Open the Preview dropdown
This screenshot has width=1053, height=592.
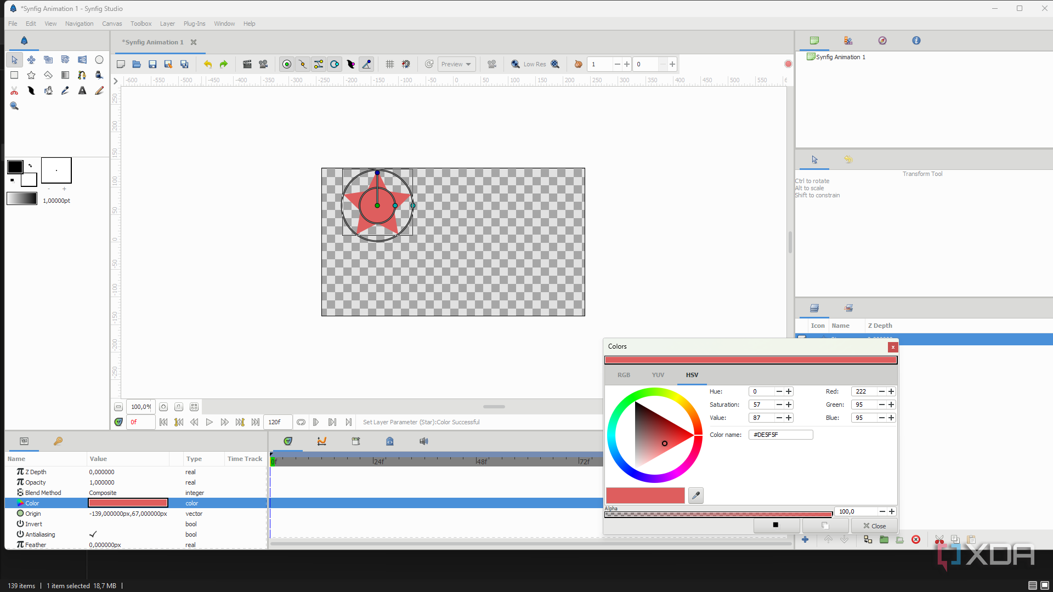(x=457, y=64)
